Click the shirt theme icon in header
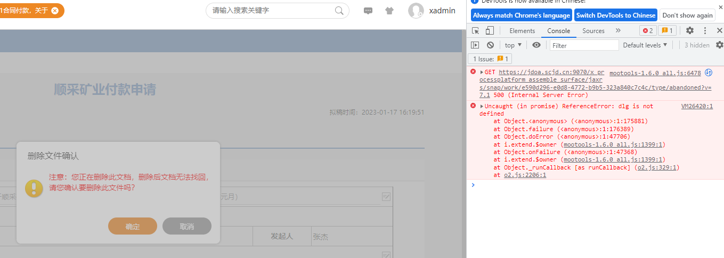 click(389, 11)
